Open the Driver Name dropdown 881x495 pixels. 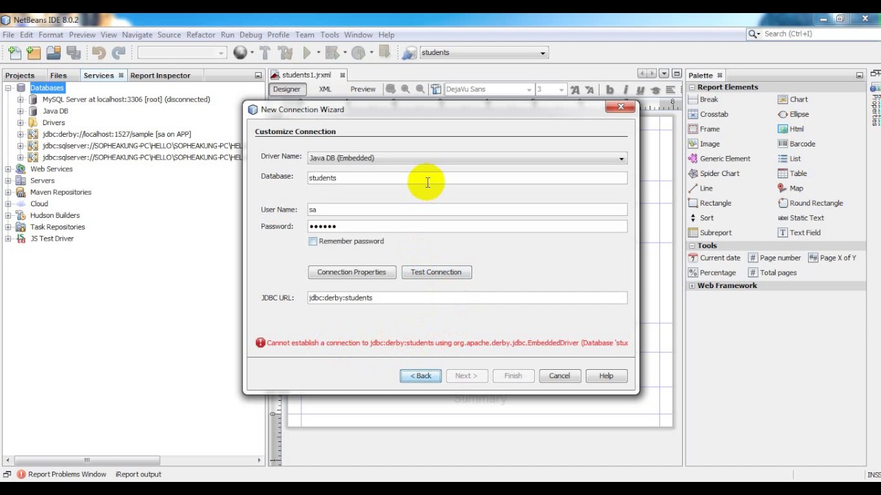click(x=621, y=158)
